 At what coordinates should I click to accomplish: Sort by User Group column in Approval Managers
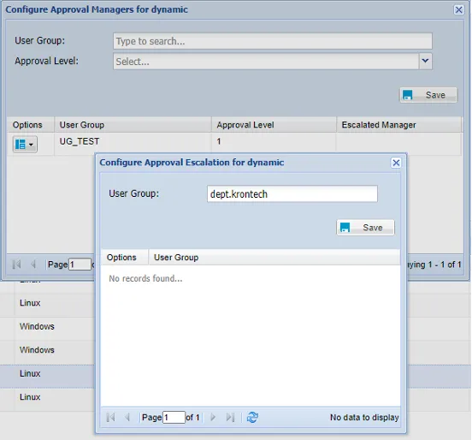133,125
